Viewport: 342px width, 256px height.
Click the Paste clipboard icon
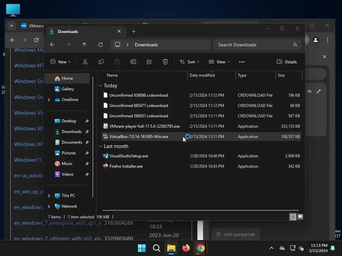[x=117, y=62]
